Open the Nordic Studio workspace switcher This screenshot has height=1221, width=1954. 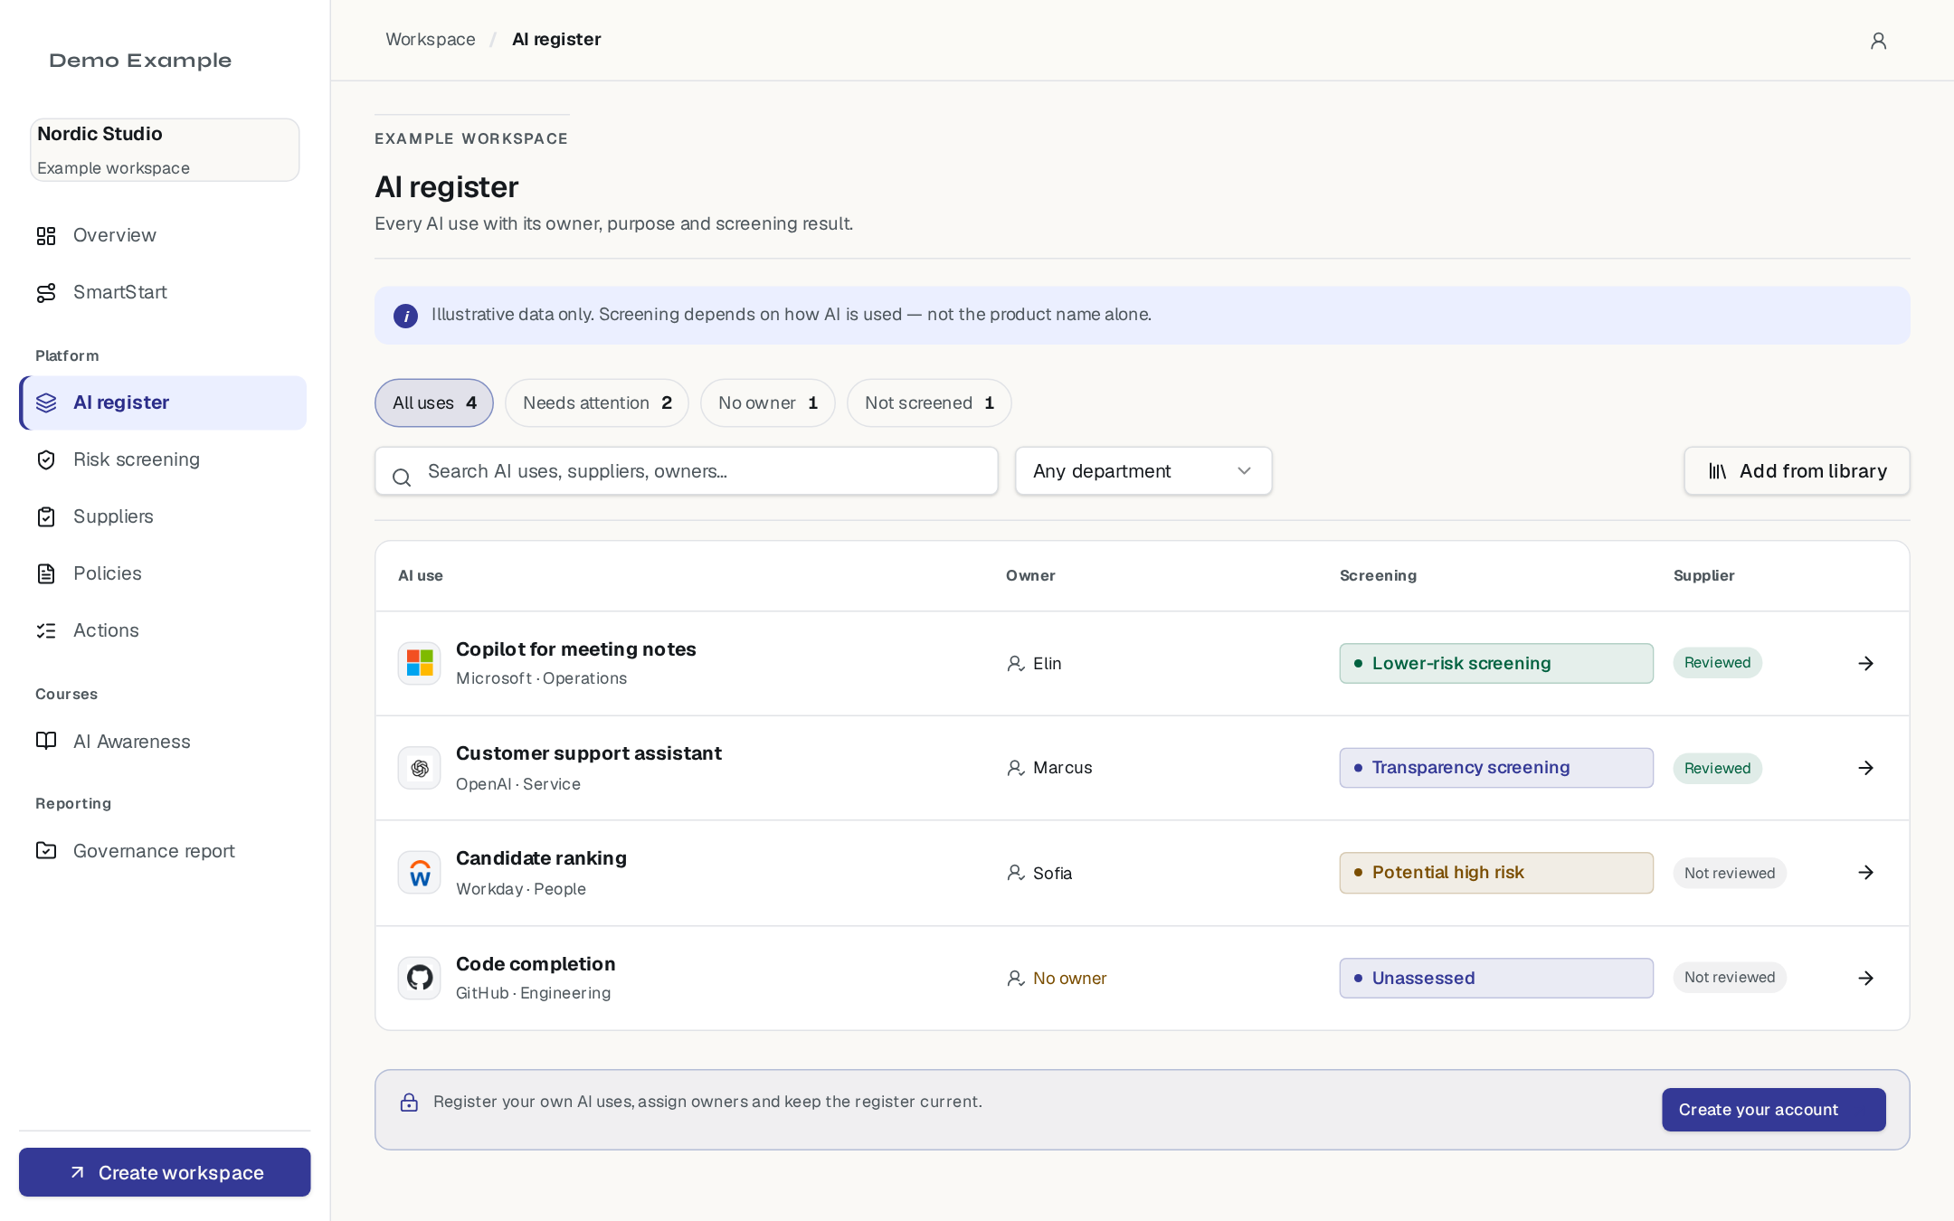[x=165, y=150]
